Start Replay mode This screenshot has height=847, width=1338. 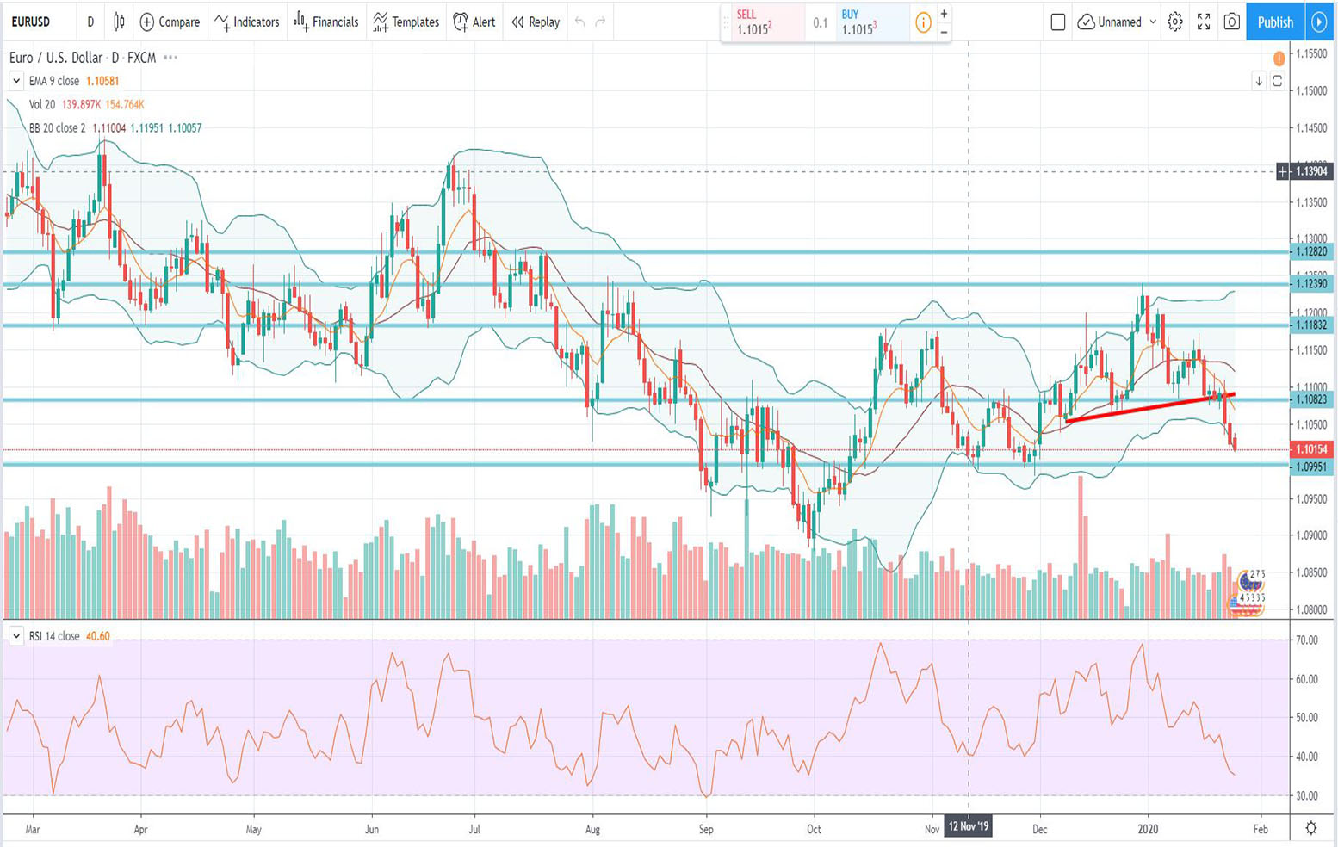534,22
